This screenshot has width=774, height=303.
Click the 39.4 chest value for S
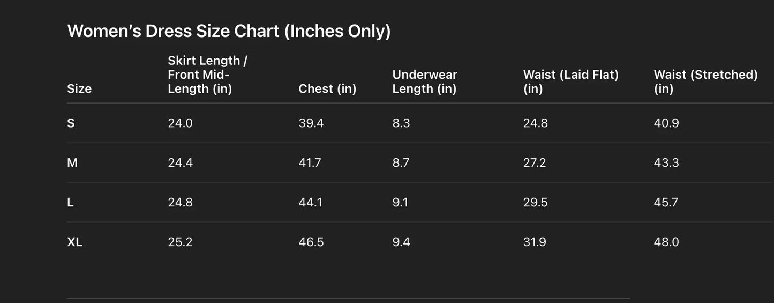coord(311,123)
